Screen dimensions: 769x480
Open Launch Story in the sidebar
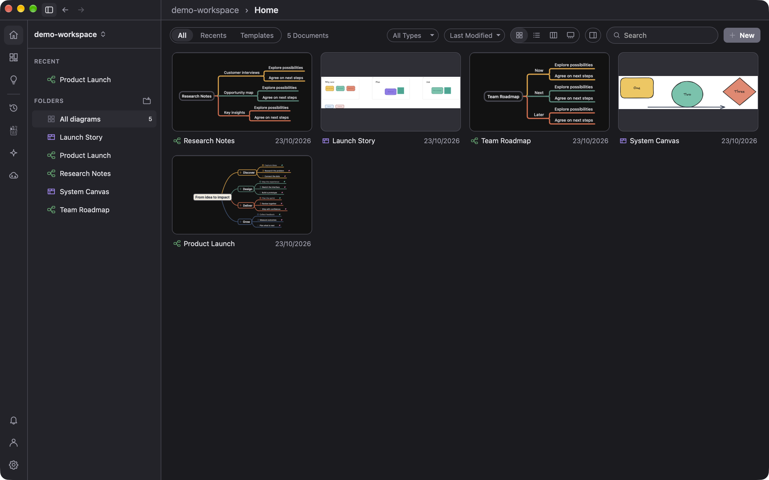(94, 137)
